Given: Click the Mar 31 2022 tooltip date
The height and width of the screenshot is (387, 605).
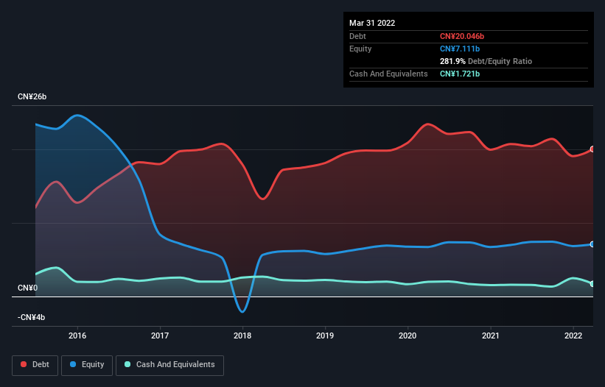Looking at the screenshot, I should pos(372,23).
